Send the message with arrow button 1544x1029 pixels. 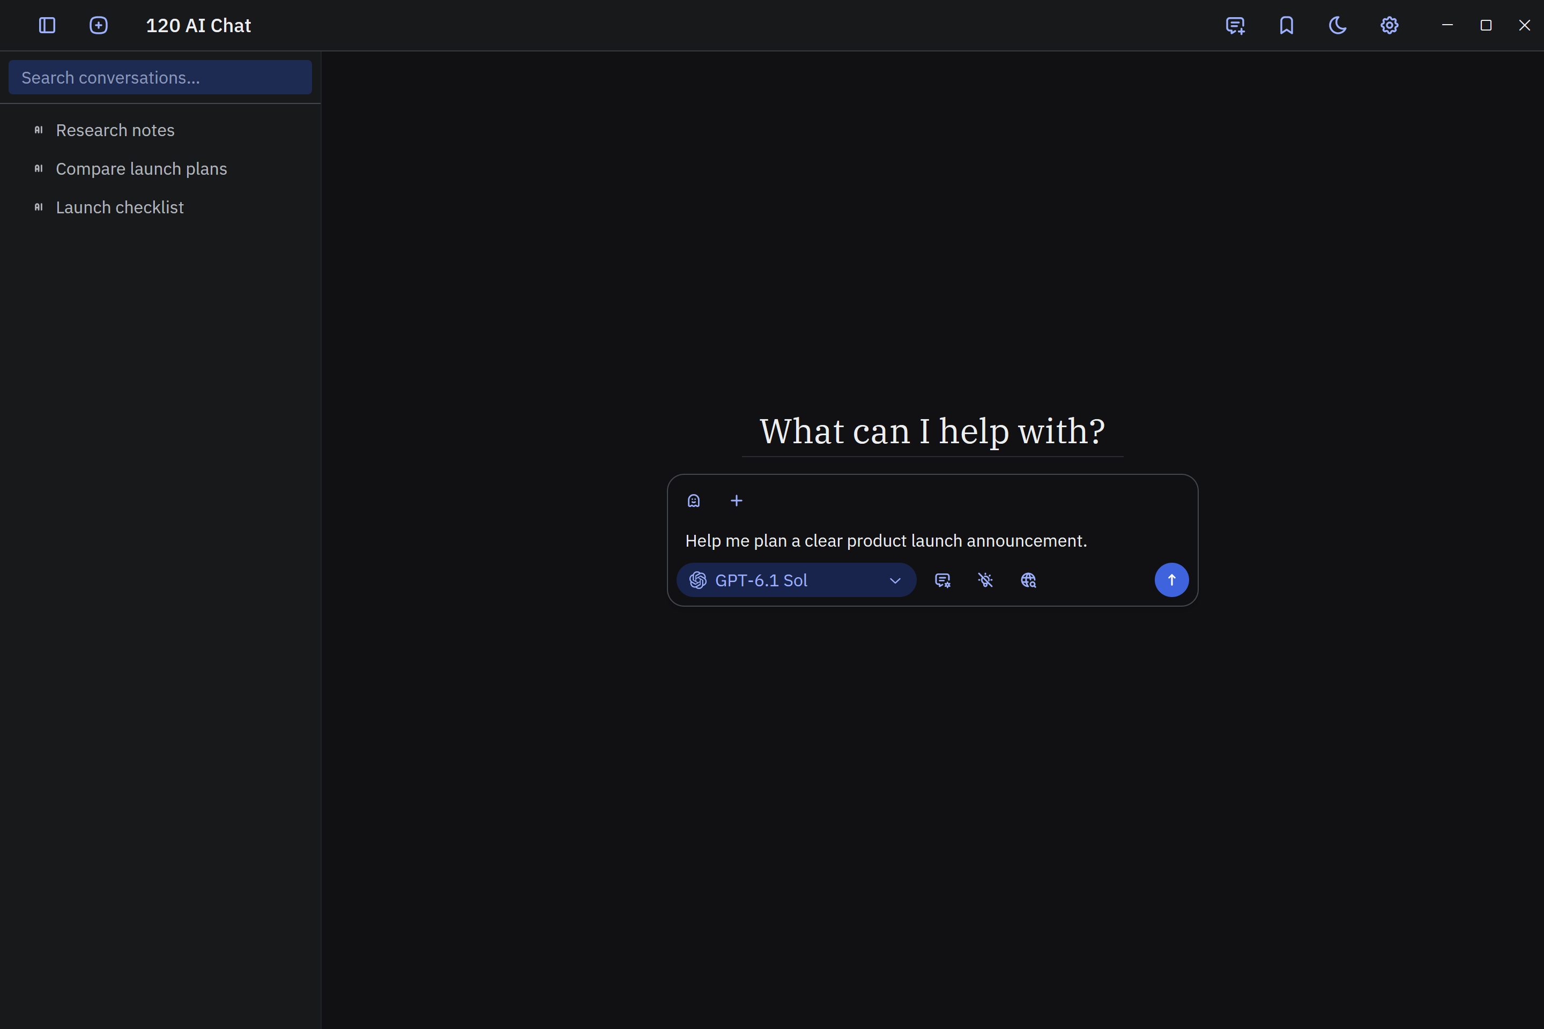pos(1172,580)
